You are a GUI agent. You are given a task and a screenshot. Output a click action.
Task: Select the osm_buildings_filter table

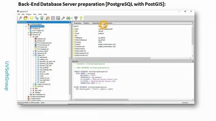(x=46, y=70)
